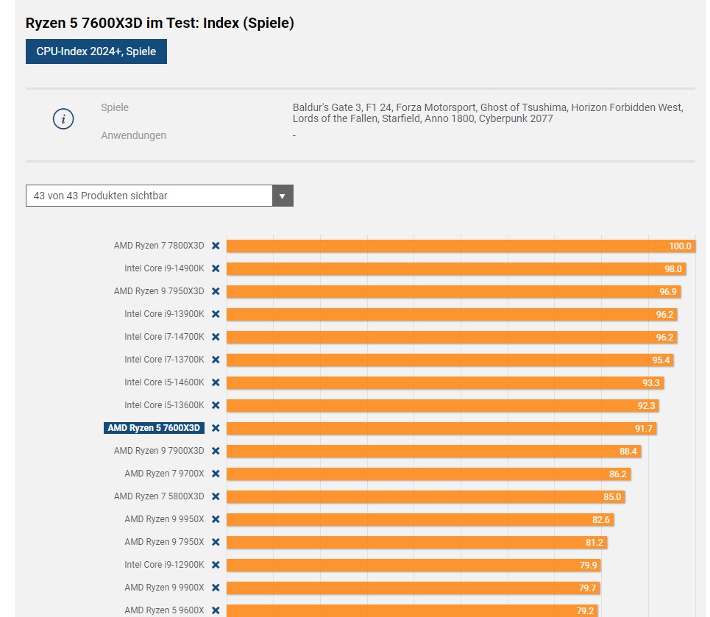Remove Intel Core i7-14700K via its X icon
710x617 pixels.
click(216, 337)
